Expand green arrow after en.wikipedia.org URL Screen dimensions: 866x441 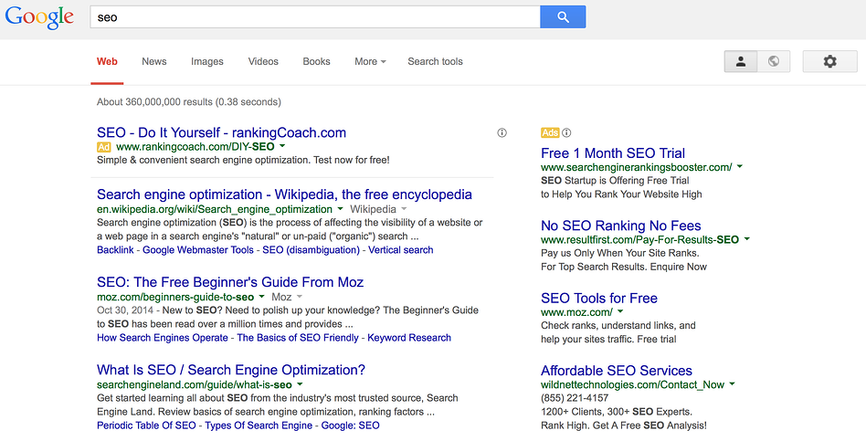(x=340, y=209)
